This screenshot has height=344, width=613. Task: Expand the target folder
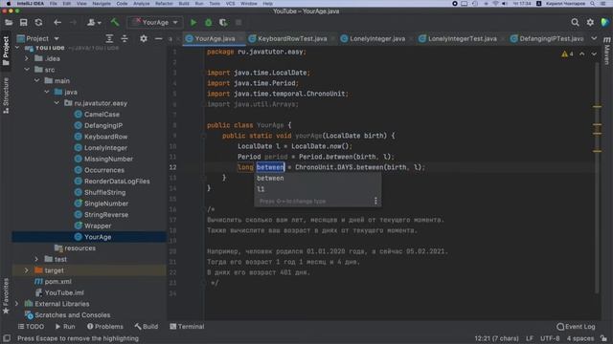27,270
